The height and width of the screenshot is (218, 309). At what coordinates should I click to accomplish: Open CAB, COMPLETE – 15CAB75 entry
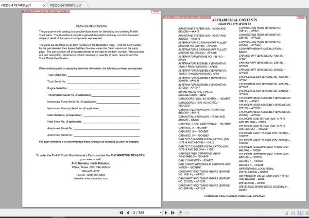click(196, 160)
